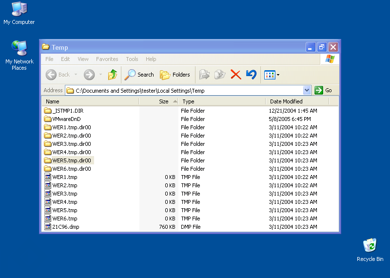Click inside the address path field
Screen dimensions: 390x278
pyautogui.click(x=185, y=91)
